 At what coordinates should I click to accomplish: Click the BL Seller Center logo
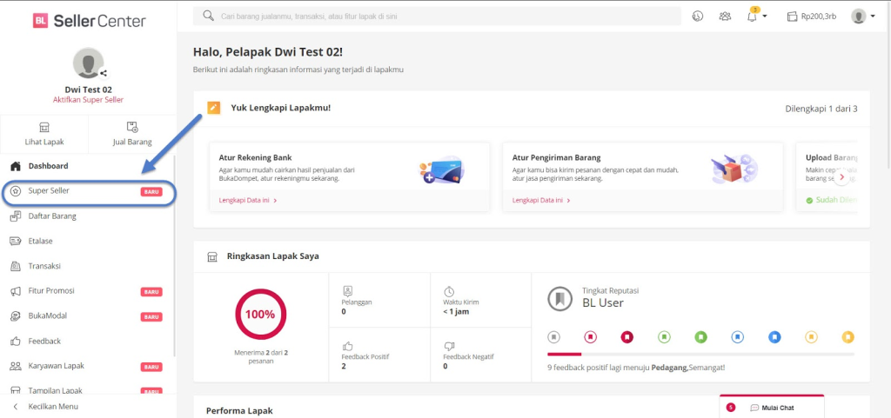pyautogui.click(x=90, y=22)
